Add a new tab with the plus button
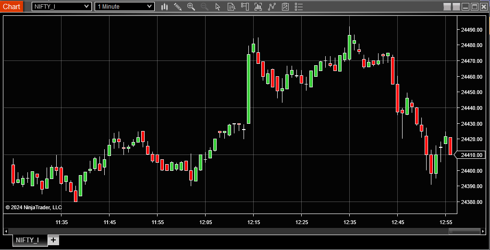Viewport: 490px width, 250px height. point(53,240)
